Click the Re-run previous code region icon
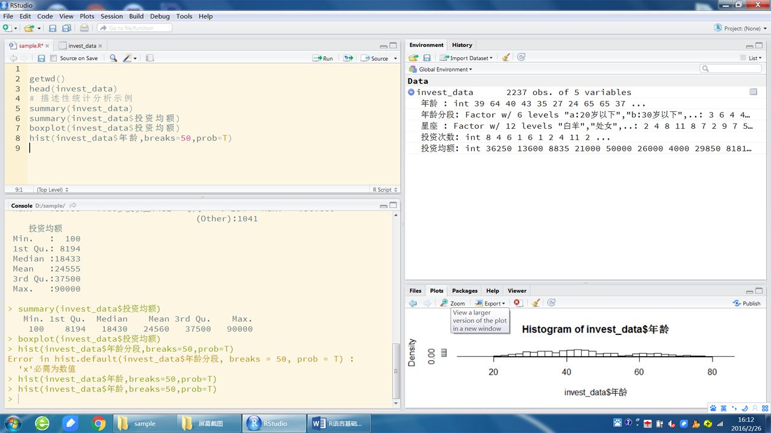Image resolution: width=771 pixels, height=433 pixels. click(348, 58)
